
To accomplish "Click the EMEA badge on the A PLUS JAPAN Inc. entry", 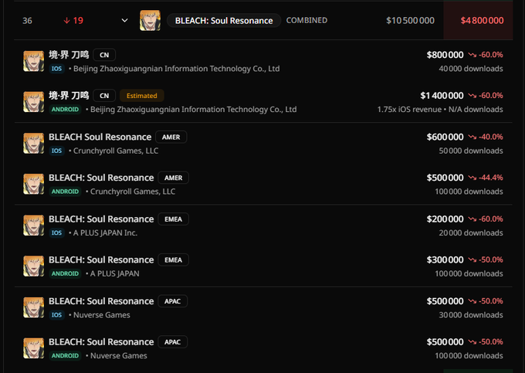I will (173, 219).
